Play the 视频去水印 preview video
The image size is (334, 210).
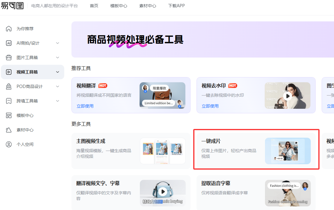pyautogui.click(x=288, y=96)
